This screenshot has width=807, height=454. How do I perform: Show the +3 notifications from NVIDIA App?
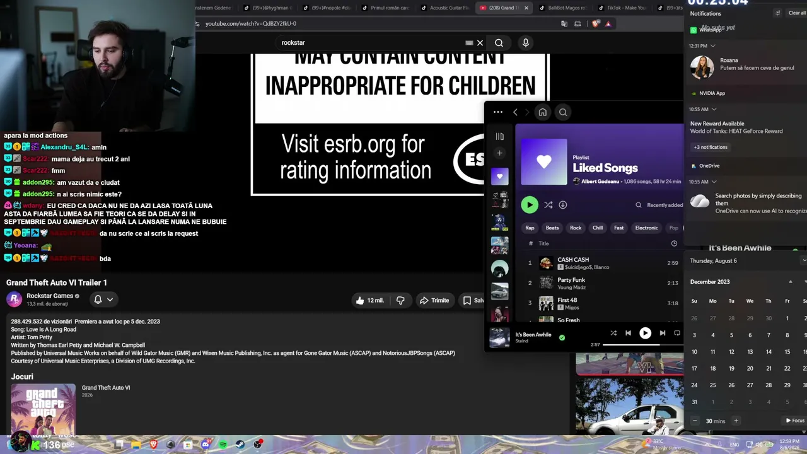(711, 147)
